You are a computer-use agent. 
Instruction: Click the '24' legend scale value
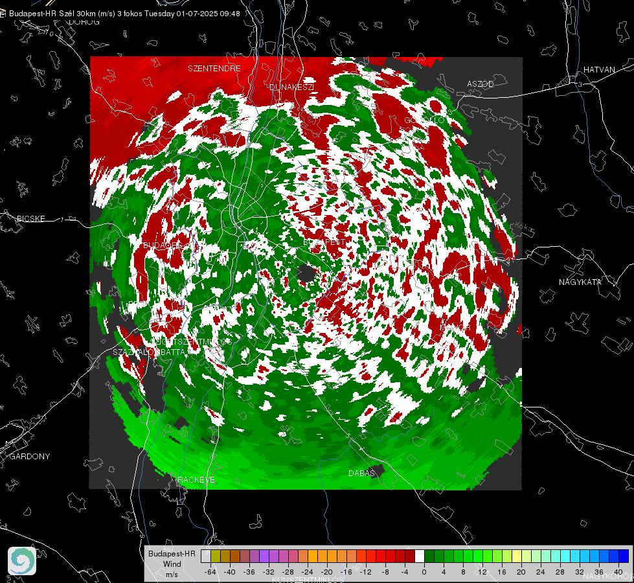point(541,572)
